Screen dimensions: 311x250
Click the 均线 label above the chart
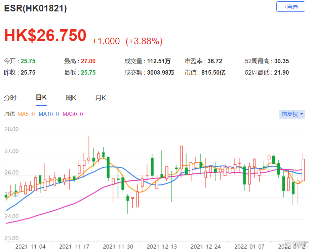tap(9, 114)
